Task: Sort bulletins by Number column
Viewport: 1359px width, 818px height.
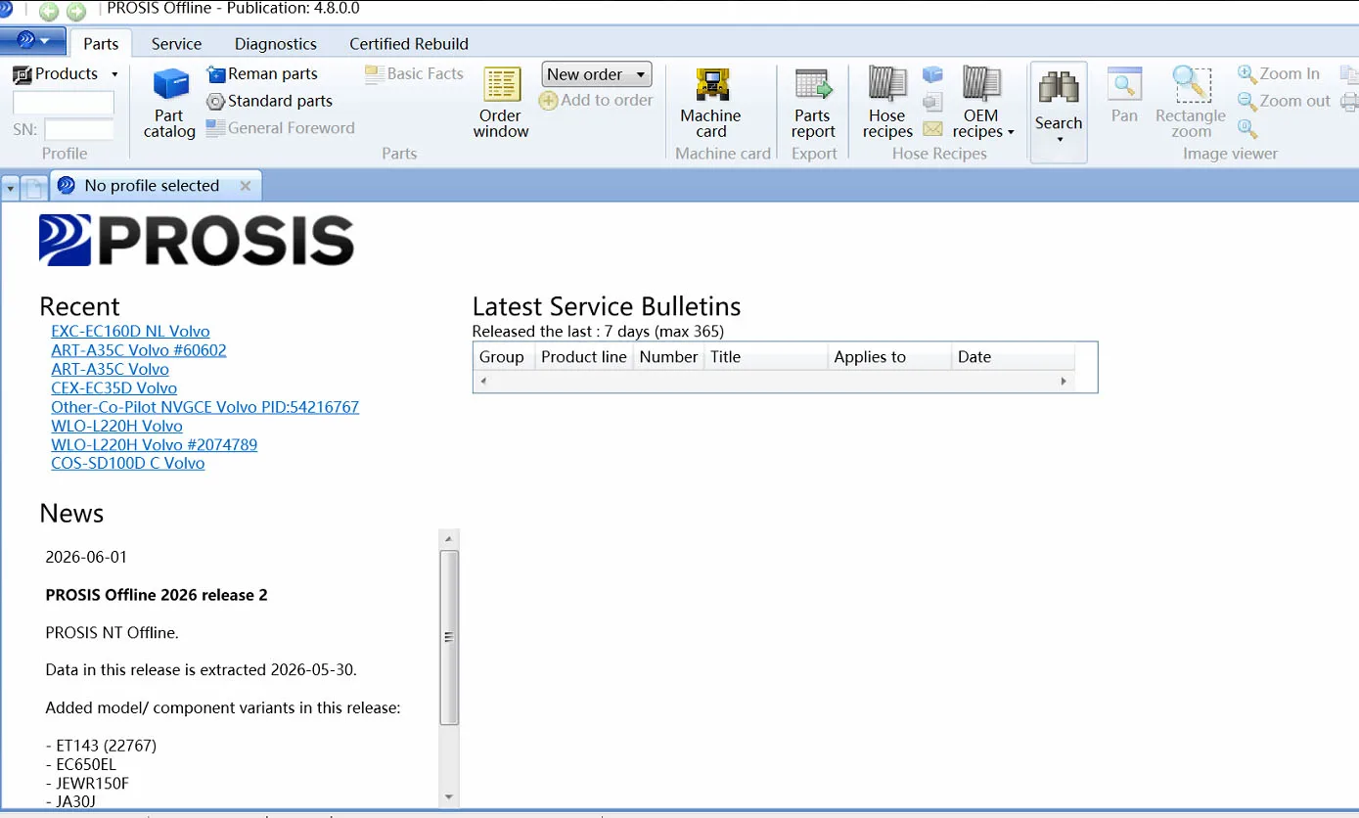Action: [x=669, y=357]
